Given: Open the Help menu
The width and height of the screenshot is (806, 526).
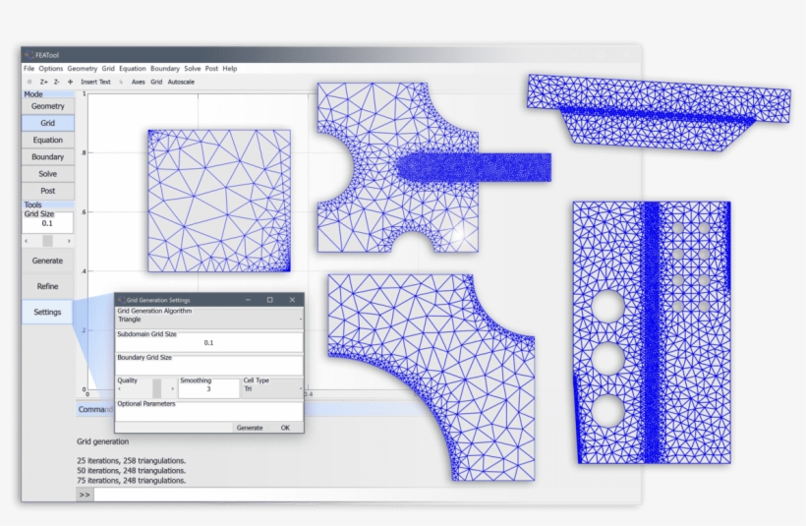Looking at the screenshot, I should [230, 69].
